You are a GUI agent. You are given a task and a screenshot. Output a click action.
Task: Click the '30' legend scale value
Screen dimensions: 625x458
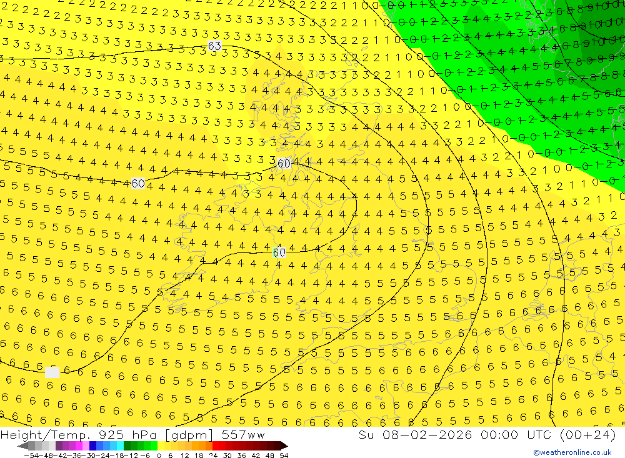tap(227, 456)
